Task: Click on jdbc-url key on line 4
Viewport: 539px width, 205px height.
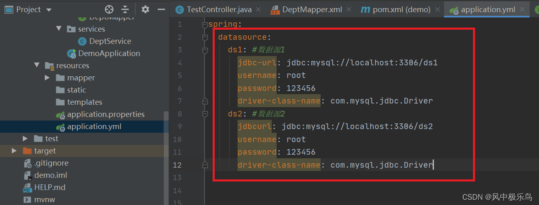Action: [257, 63]
